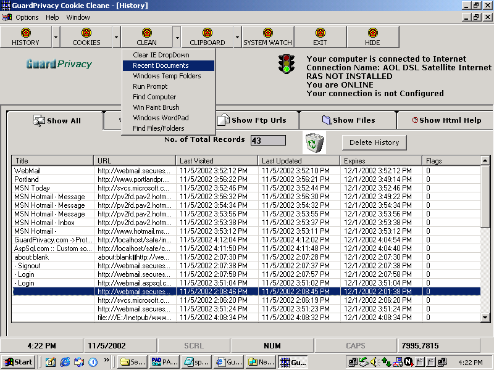
Task: Launch Internet Explorer from quick launch
Action: coord(65,362)
